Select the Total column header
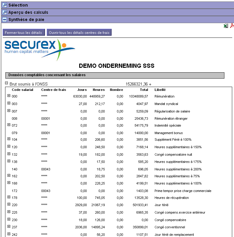The width and height of the screenshot is (234, 237). tap(144, 90)
